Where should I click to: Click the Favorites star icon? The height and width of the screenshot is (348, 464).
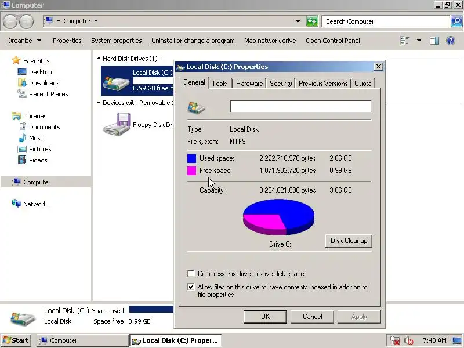pos(16,60)
